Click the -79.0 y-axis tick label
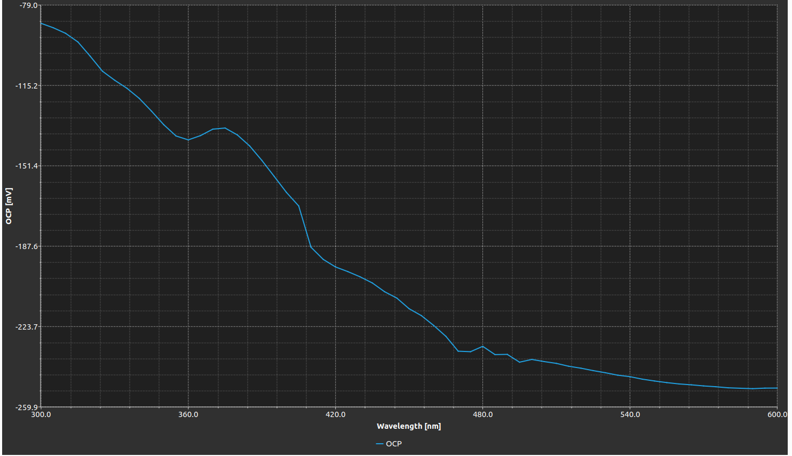 click(28, 5)
